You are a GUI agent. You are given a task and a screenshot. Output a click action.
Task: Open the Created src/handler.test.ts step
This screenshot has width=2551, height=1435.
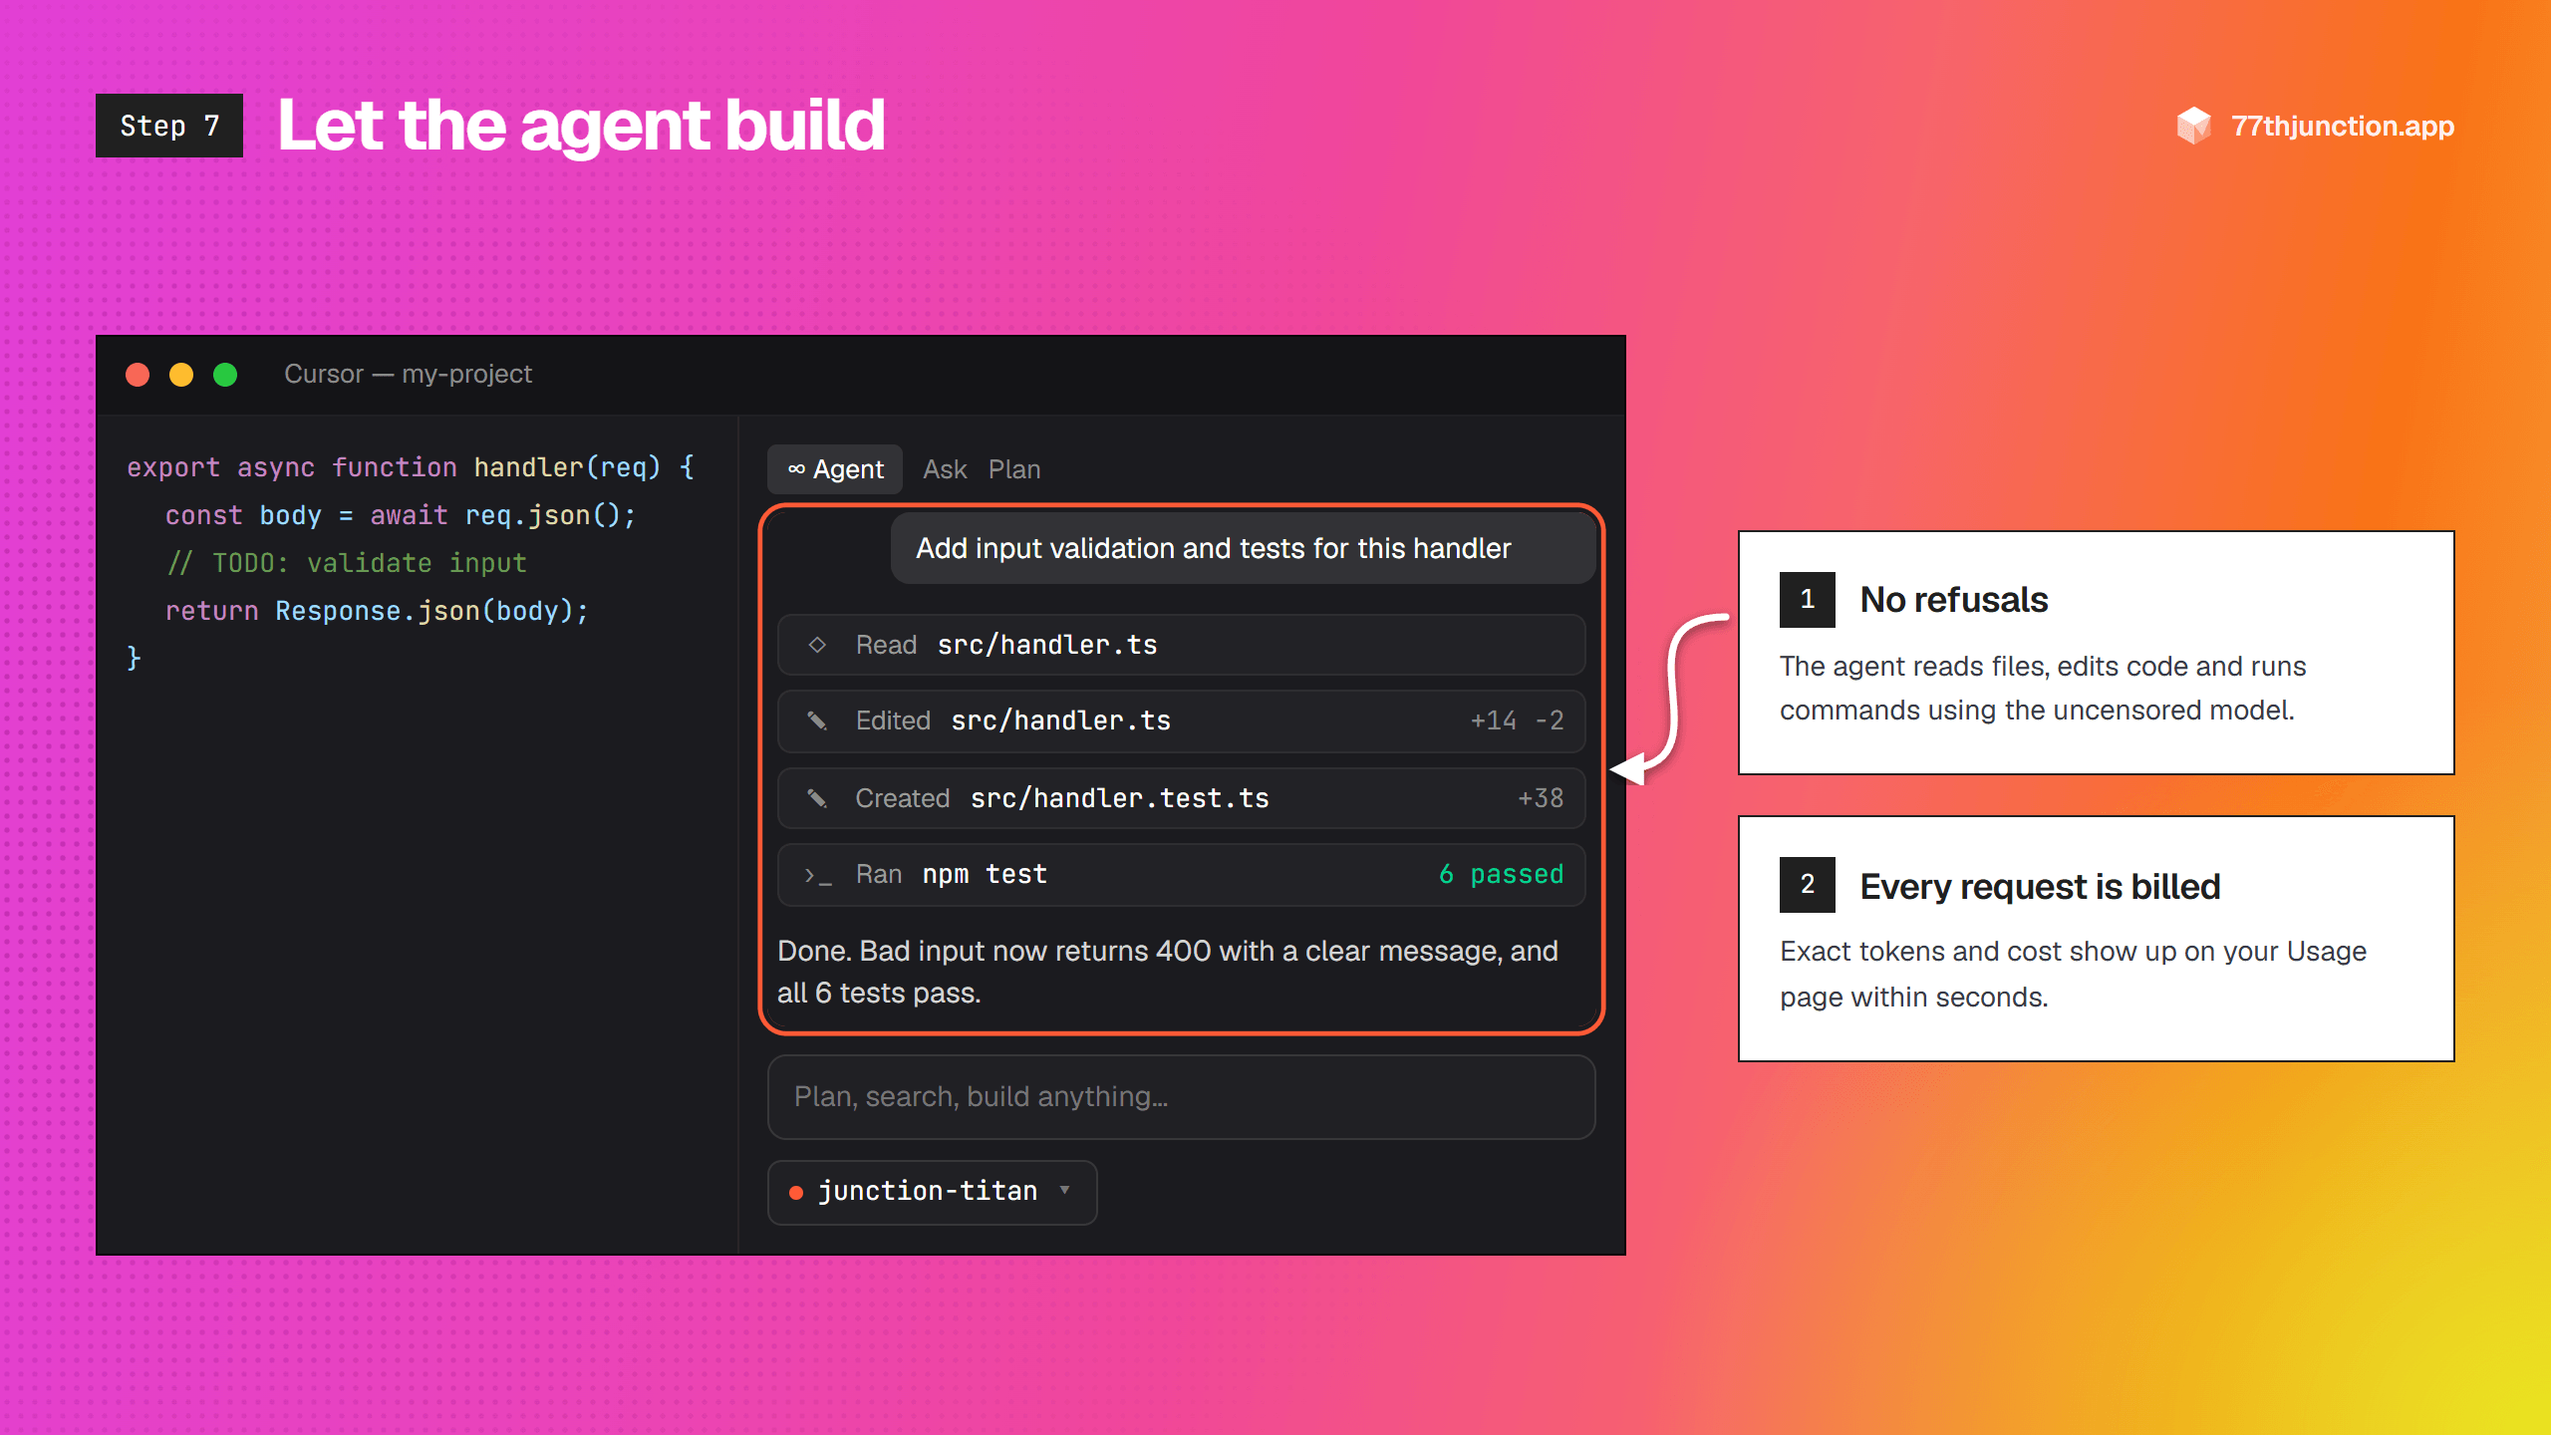(x=1181, y=798)
